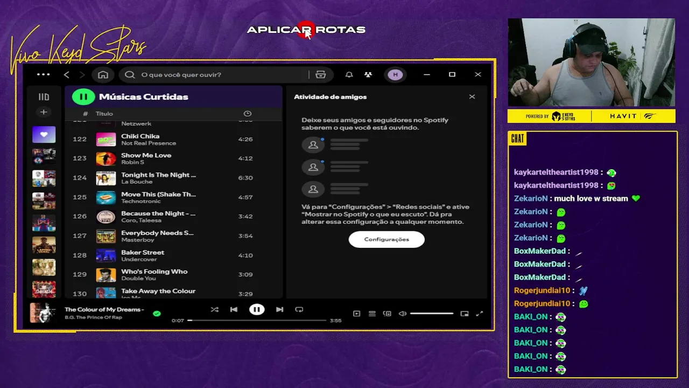Open the connect to device icon
The width and height of the screenshot is (689, 388).
[x=387, y=314]
